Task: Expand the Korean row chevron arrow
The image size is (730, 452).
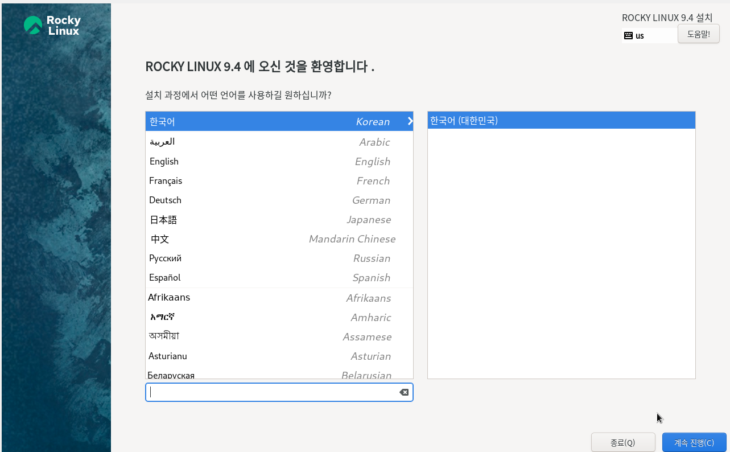Action: click(410, 121)
